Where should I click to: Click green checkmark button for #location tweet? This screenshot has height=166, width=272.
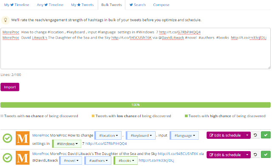pyautogui.click(x=266, y=135)
